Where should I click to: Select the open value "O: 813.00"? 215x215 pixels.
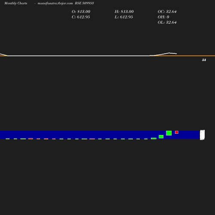pyautogui.click(x=81, y=12)
